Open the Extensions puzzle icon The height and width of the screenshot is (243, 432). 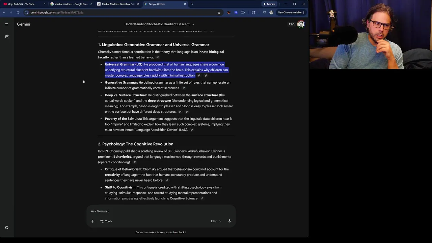243,12
